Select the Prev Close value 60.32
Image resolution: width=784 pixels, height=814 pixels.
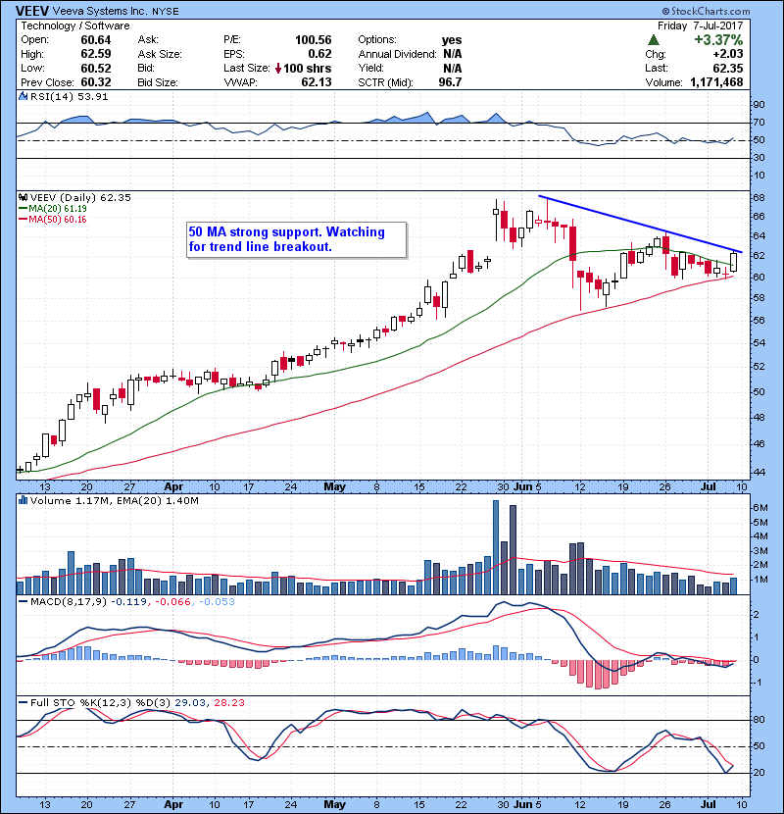point(95,82)
